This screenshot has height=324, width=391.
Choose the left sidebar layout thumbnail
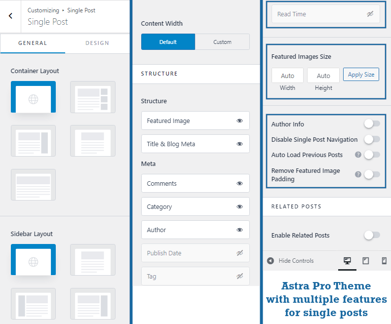(33, 304)
